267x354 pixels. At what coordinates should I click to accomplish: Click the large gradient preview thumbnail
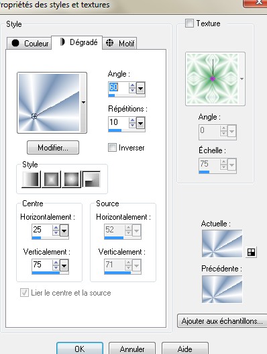(49, 103)
